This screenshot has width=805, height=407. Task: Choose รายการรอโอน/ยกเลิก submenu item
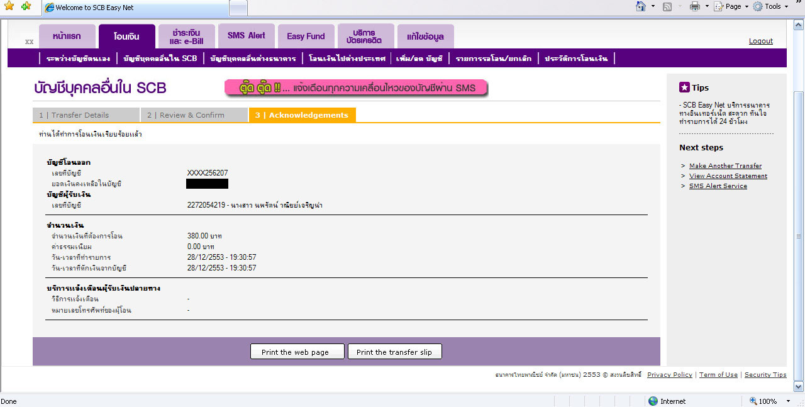pyautogui.click(x=494, y=59)
